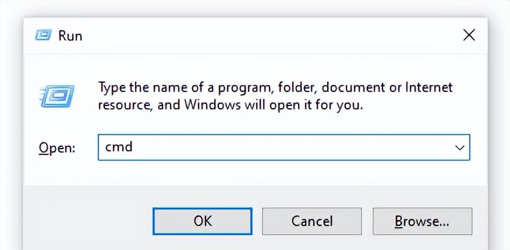This screenshot has width=510, height=250.
Task: Confirm the command with the OK button
Action: (x=202, y=221)
